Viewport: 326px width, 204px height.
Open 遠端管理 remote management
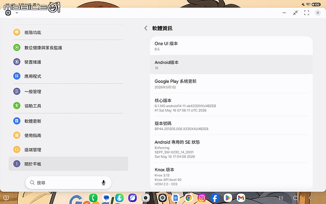(x=68, y=150)
